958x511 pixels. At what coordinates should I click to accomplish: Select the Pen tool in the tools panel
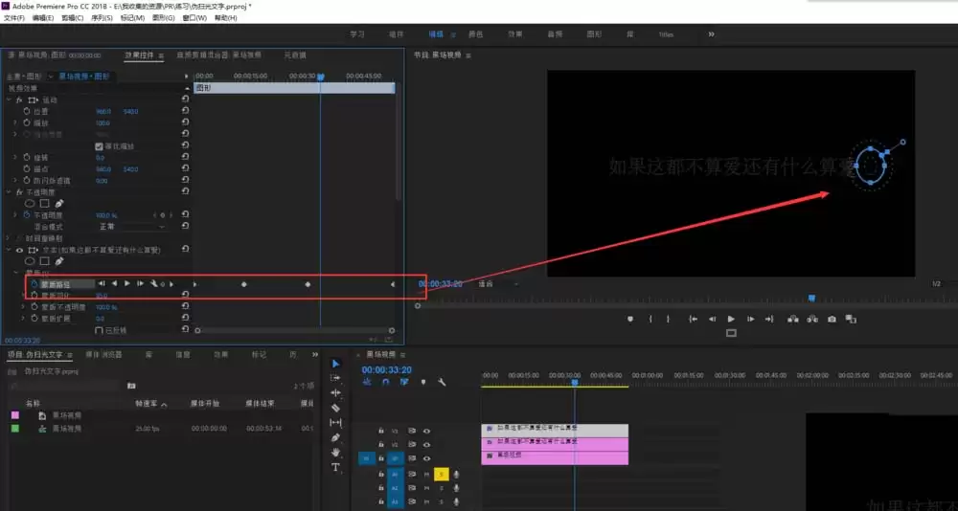coord(335,437)
